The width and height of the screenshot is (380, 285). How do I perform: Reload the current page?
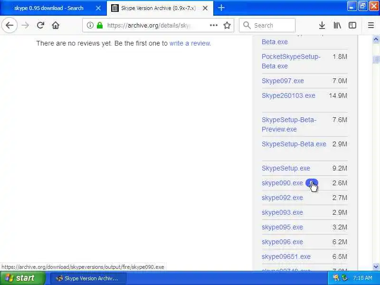click(x=40, y=25)
